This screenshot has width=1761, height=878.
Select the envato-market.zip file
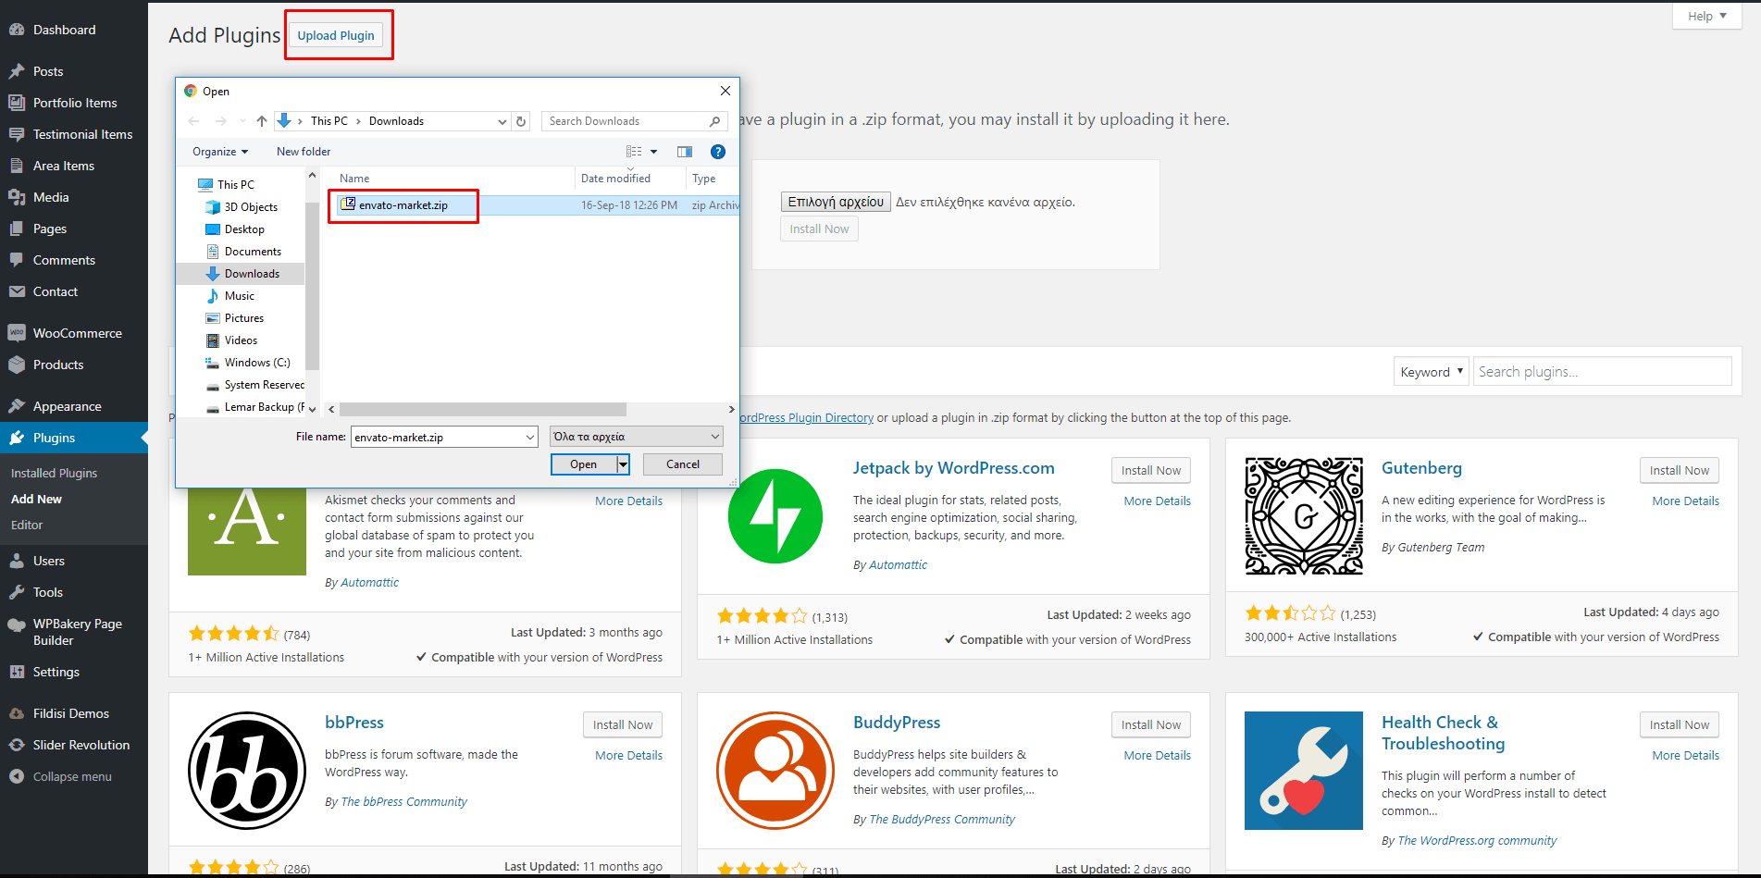[x=403, y=205]
